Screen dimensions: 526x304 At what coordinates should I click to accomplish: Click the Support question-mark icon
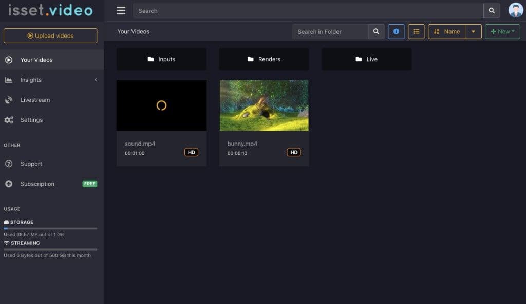[x=9, y=164]
